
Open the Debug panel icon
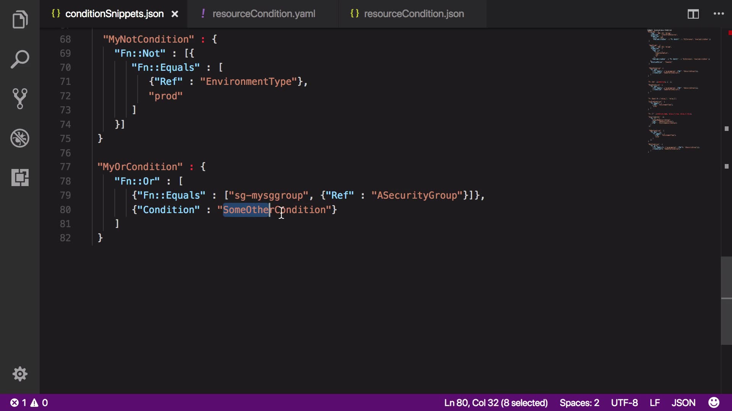coord(20,138)
